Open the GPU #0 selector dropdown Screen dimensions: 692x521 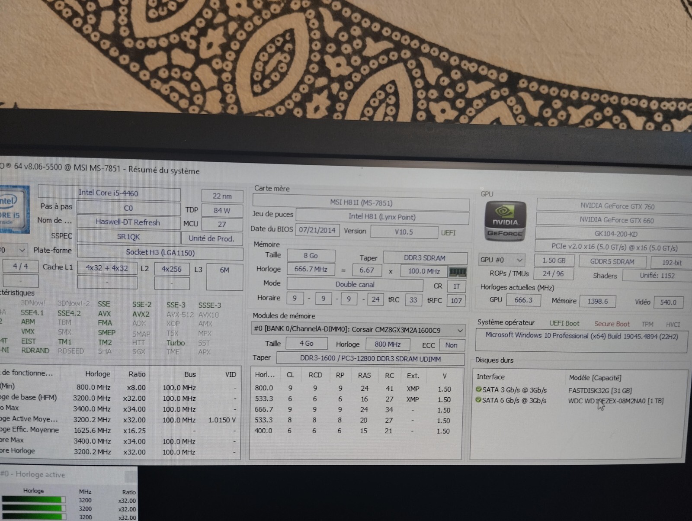pos(502,260)
